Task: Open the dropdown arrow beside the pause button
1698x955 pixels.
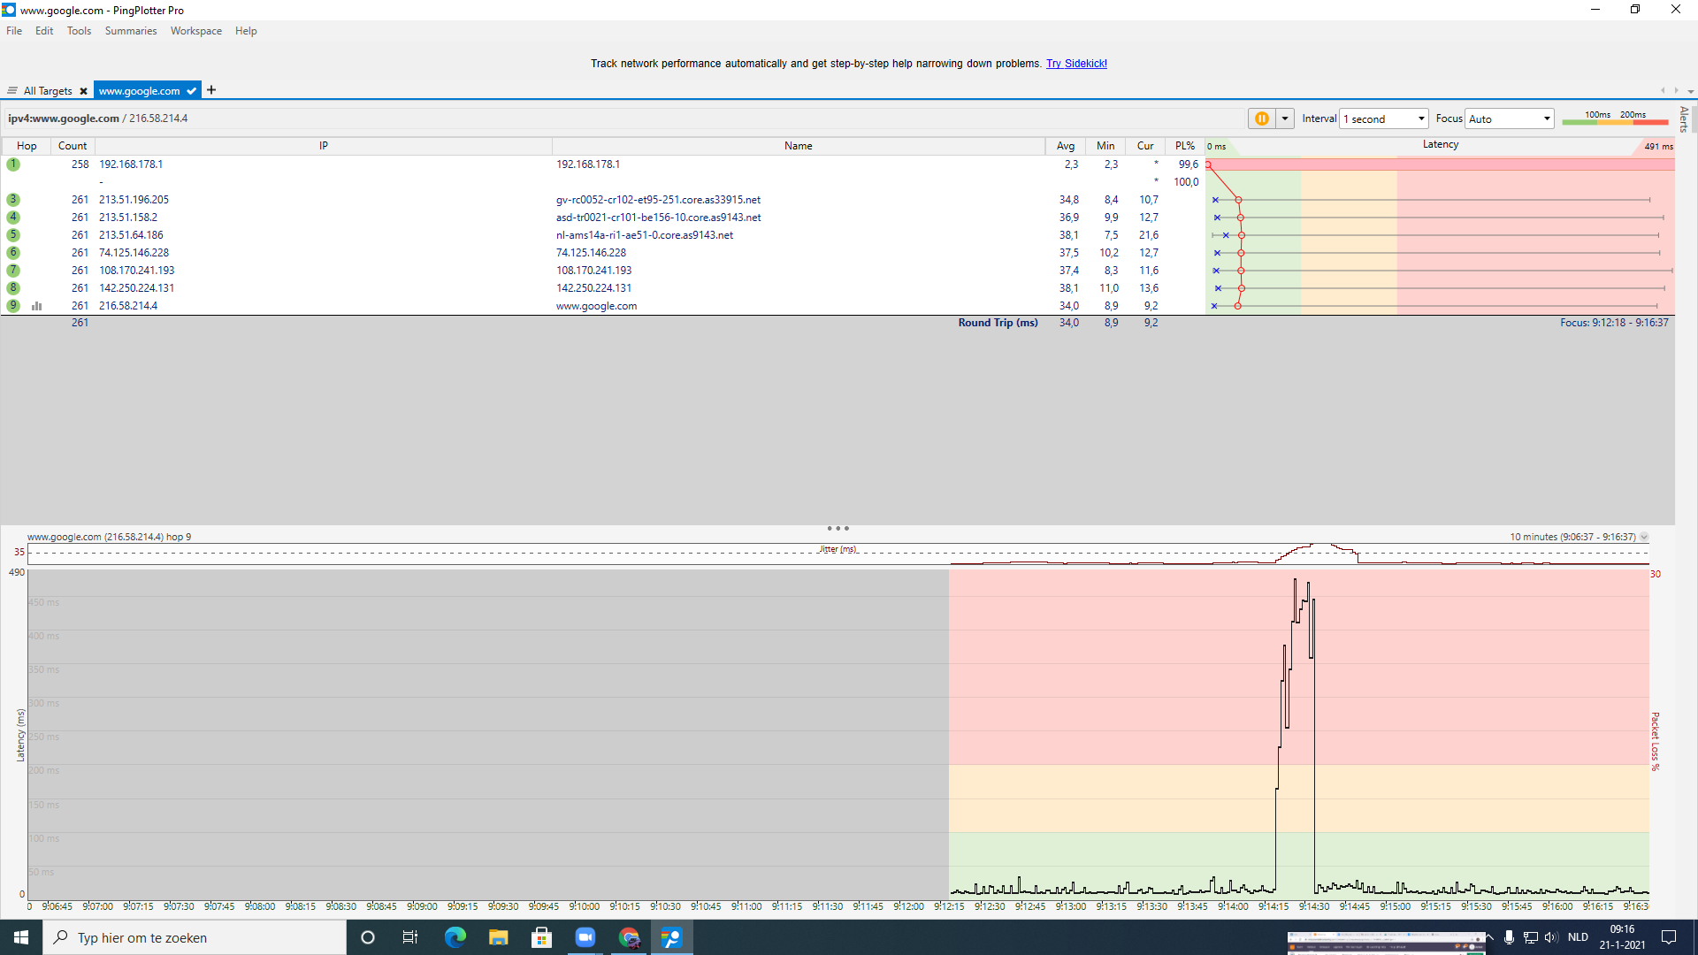Action: pyautogui.click(x=1285, y=118)
